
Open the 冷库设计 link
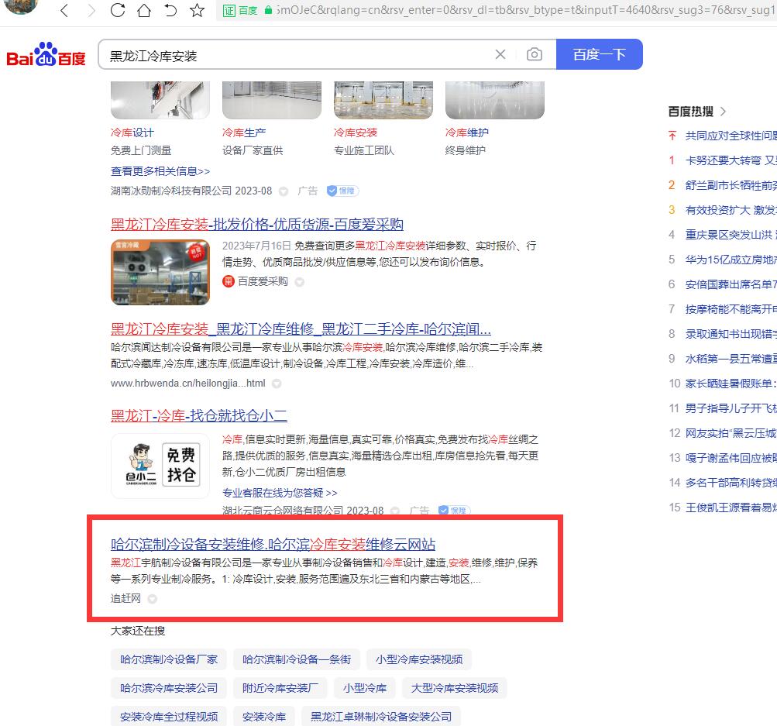(x=132, y=132)
